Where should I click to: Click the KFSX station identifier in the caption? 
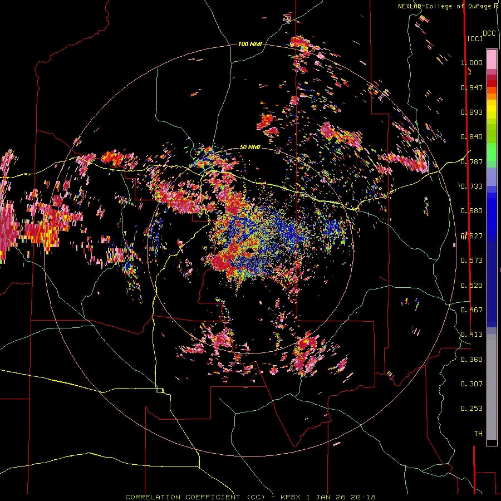pos(291,497)
